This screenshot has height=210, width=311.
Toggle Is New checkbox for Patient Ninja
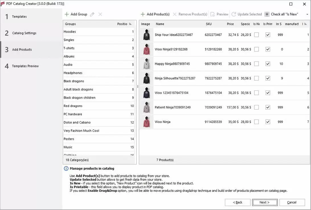click(x=257, y=107)
